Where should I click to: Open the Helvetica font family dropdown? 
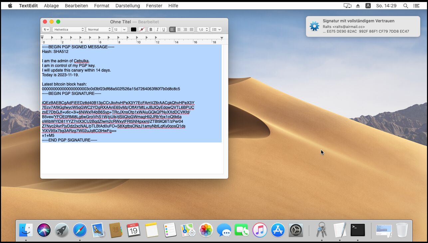tap(69, 30)
